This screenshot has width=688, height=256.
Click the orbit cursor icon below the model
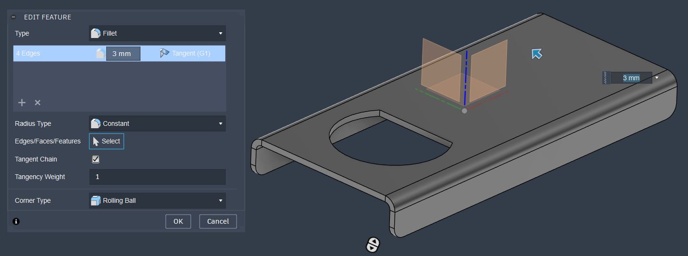click(373, 245)
